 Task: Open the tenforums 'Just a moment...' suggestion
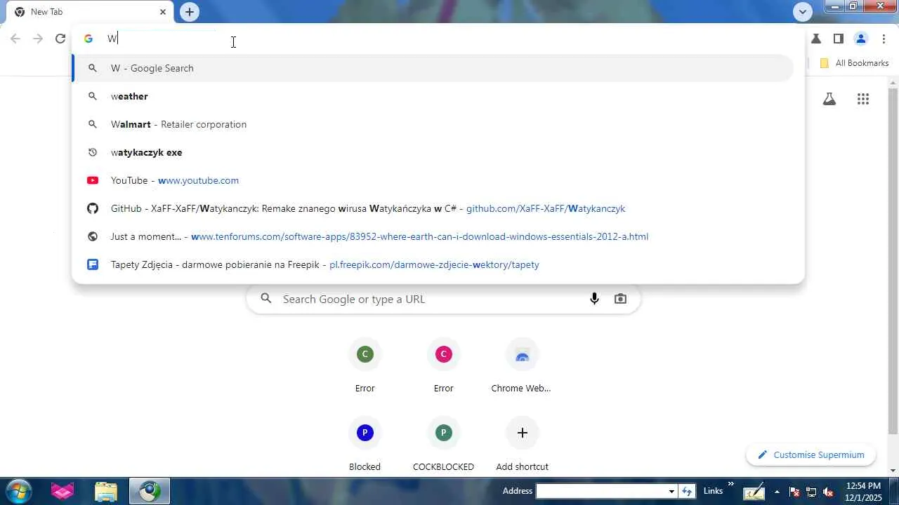[433, 236]
